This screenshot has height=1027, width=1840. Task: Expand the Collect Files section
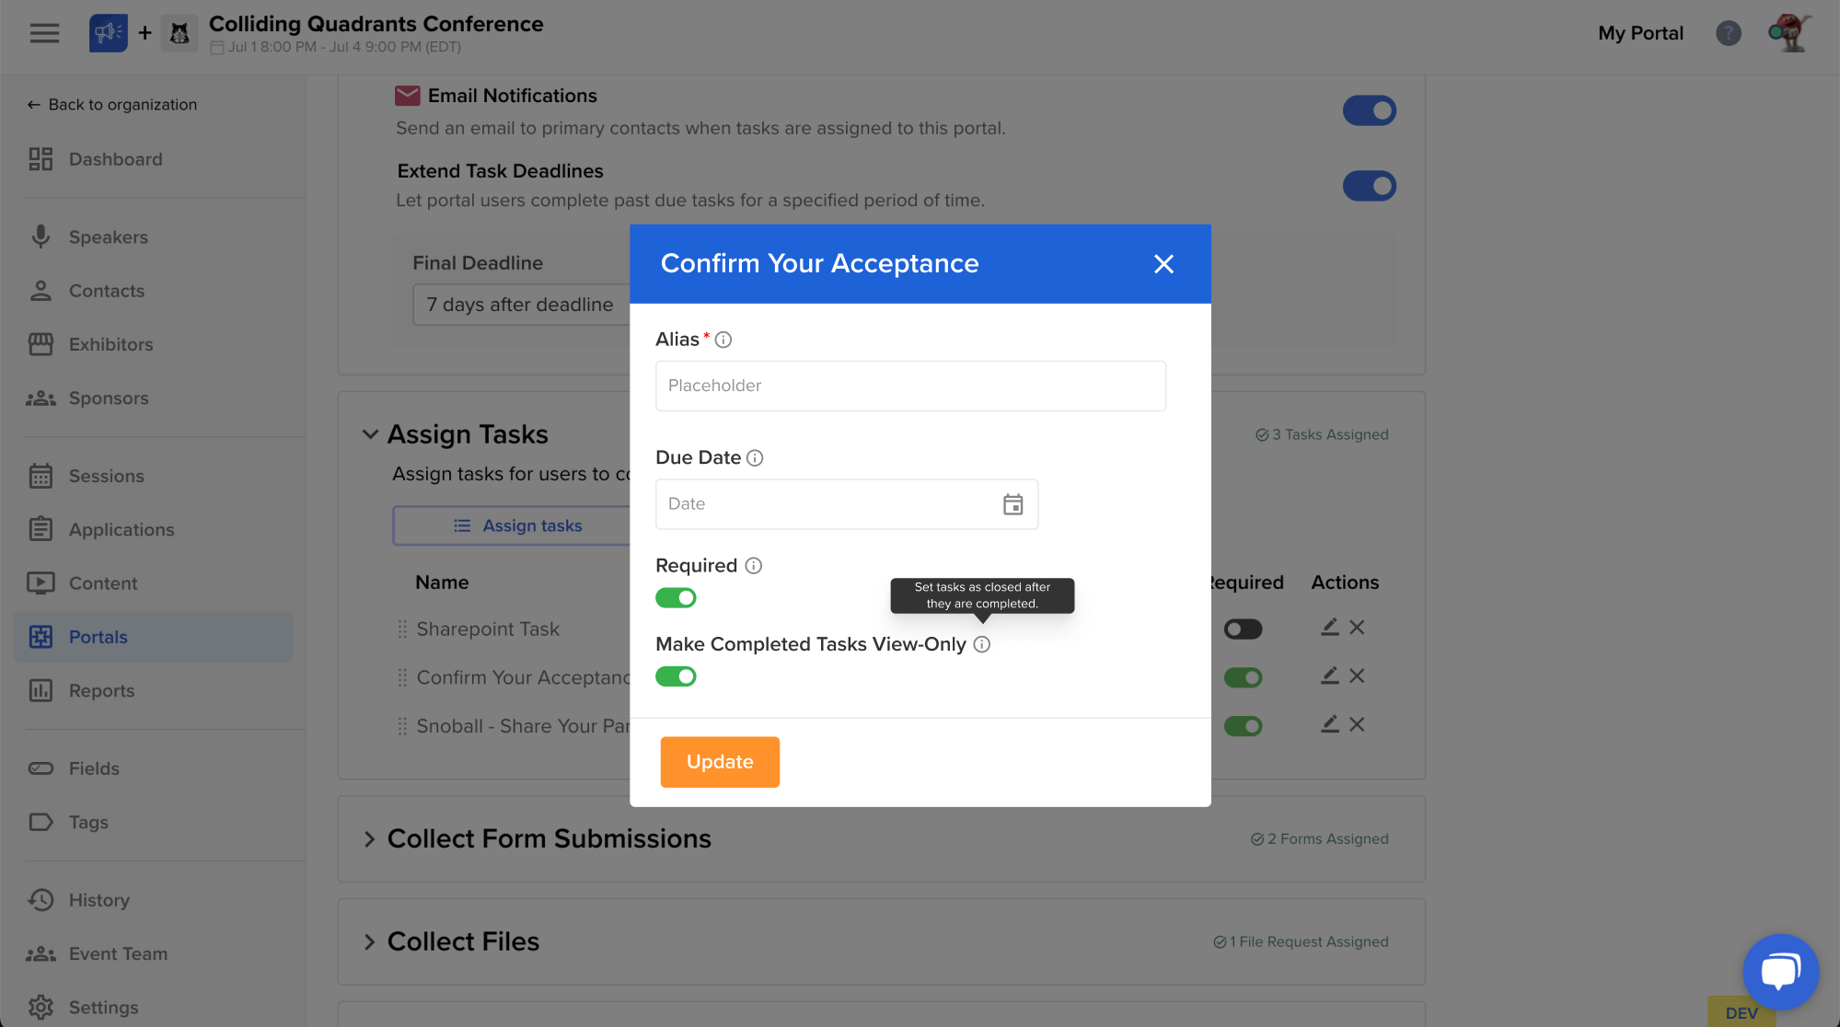[x=369, y=941]
